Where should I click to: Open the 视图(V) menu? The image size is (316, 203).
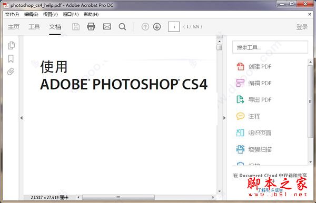(51, 14)
